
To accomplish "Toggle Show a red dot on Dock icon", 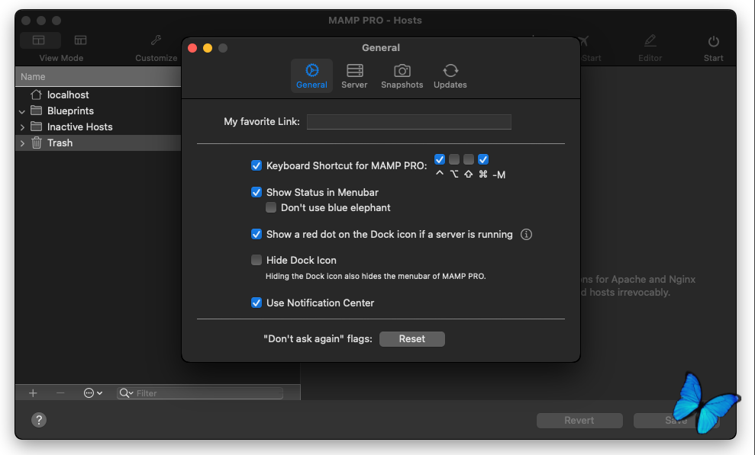I will (257, 235).
